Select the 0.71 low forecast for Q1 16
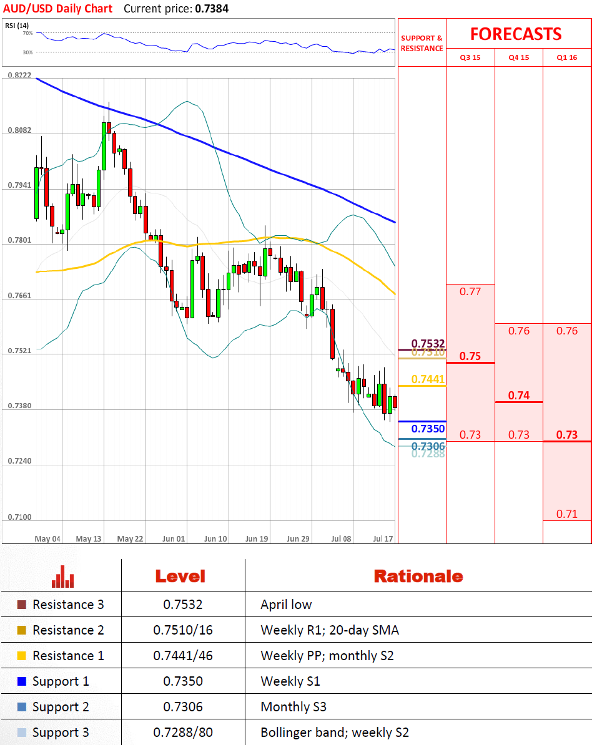The height and width of the screenshot is (745, 597). [567, 514]
